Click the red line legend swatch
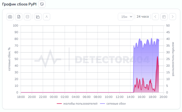182x112 pixels. (59, 104)
